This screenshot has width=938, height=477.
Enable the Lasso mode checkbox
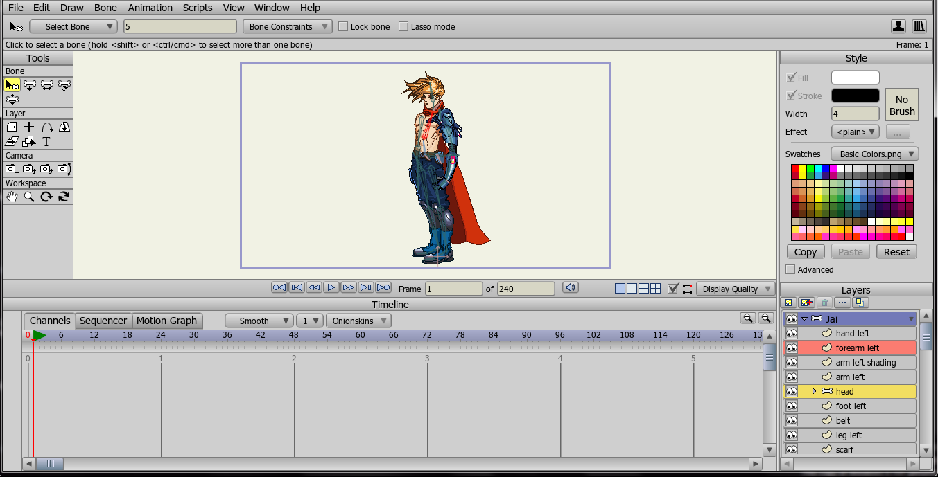tap(403, 26)
